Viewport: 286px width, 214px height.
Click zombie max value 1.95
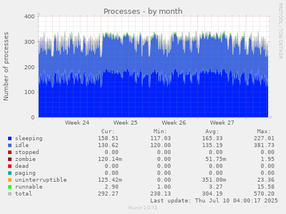tap(268, 159)
